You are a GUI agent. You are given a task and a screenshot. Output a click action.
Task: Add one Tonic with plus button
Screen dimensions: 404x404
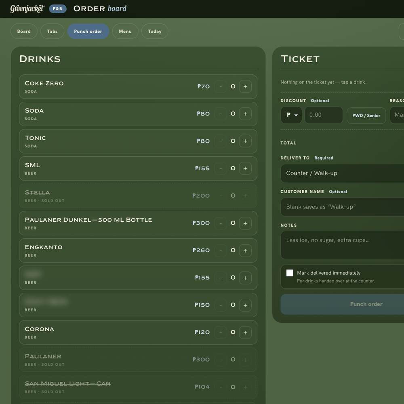coord(245,141)
